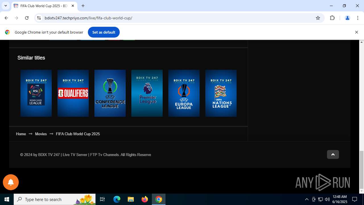Screen dimensions: 364x205
Task: Focus the address bar URL
Action: click(x=88, y=18)
